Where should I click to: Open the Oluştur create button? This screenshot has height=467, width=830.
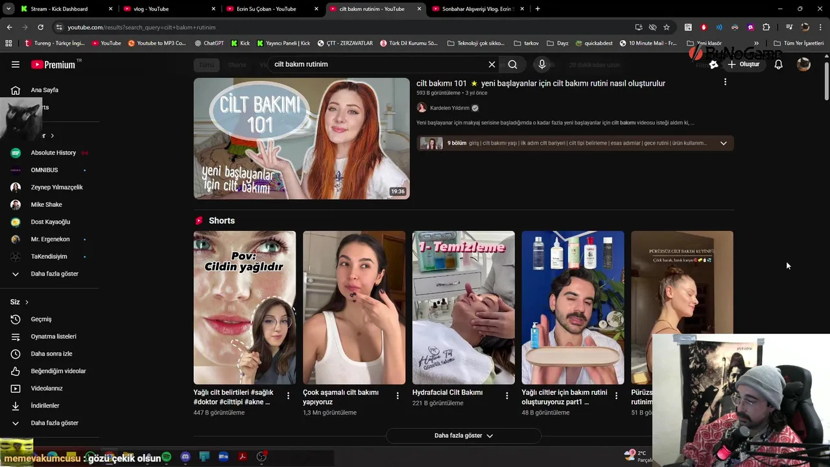743,64
